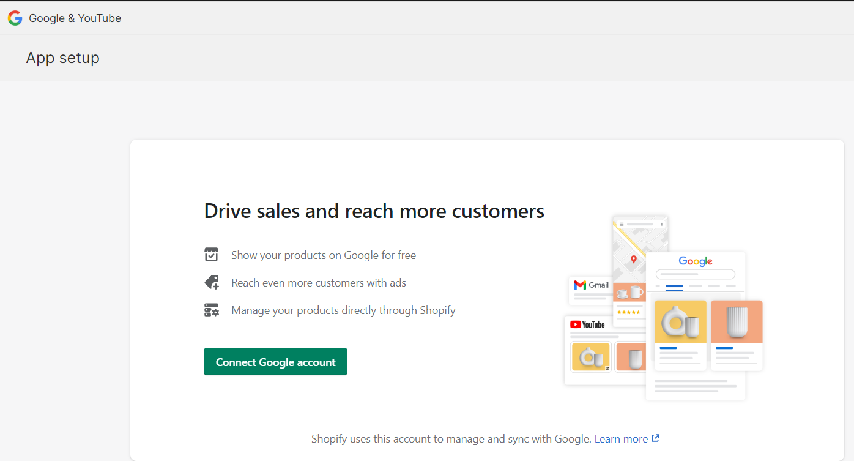Click the red map pin in the illustration

coord(634,260)
